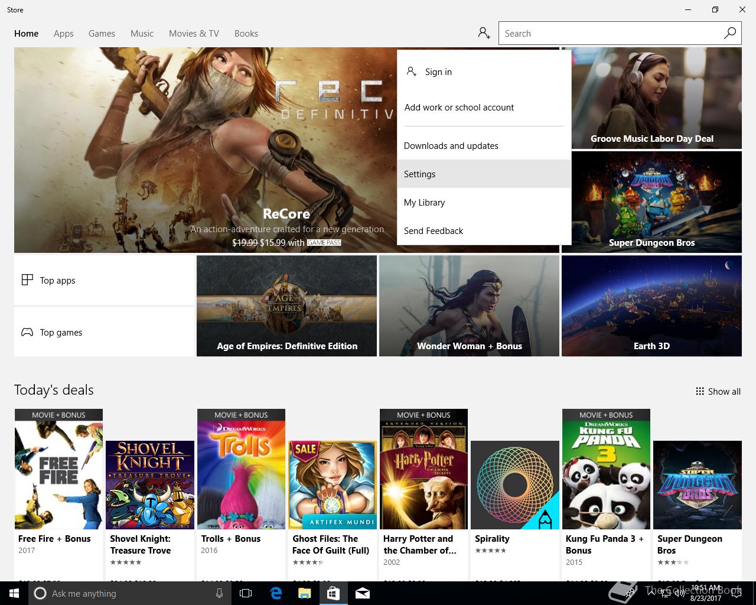This screenshot has height=605, width=756.
Task: Open the Apps tab
Action: pos(64,33)
